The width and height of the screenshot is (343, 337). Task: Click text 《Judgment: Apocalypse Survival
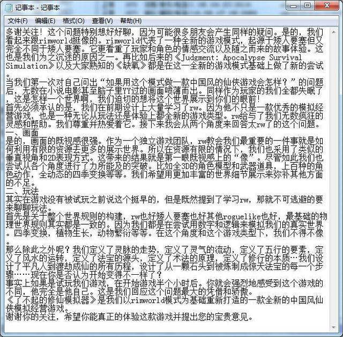click(x=239, y=57)
